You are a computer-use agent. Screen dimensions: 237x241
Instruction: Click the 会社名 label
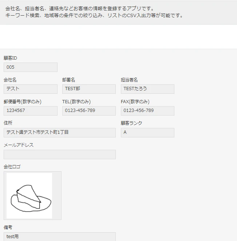(10, 80)
